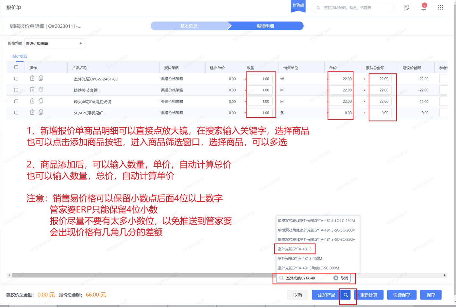Click the 添加产品 button
This screenshot has width=456, height=307.
point(326,295)
